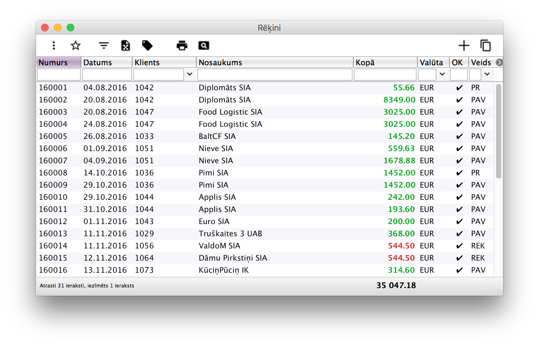Sort by the Kopā column header
The height and width of the screenshot is (347, 539).
[385, 62]
